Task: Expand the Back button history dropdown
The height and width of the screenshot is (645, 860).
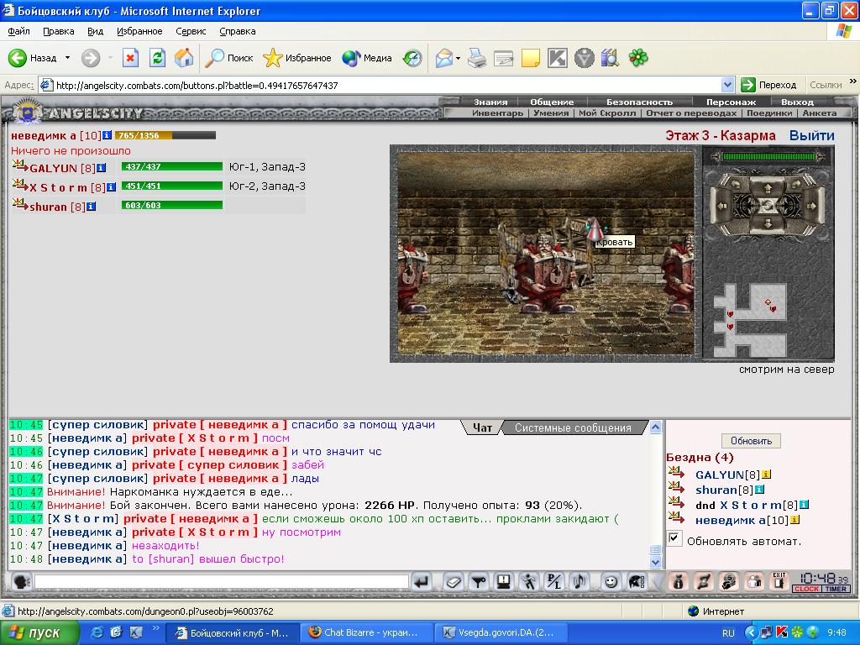Action: pos(67,58)
